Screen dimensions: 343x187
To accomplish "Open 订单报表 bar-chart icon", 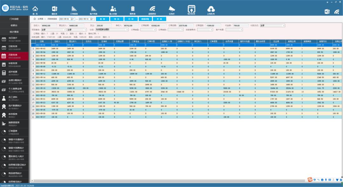I will pyautogui.click(x=74, y=10).
